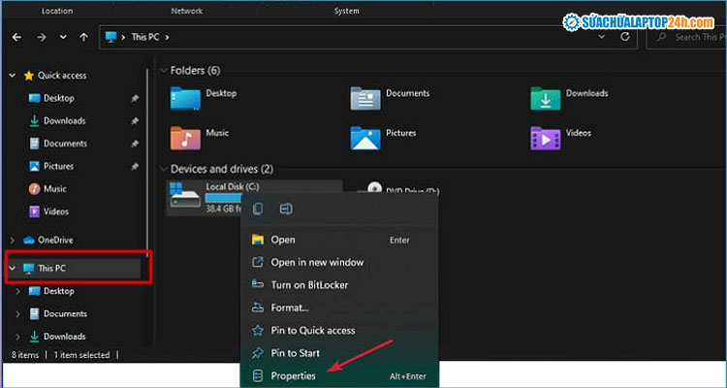Collapse the This PC tree node
This screenshot has width=727, height=388.
(x=12, y=268)
